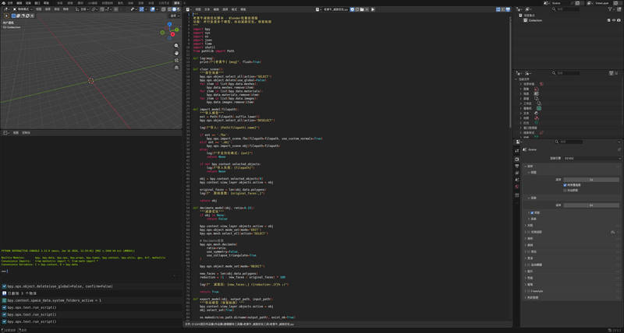
Task: Pin the Scene properties with pin icon
Action: tap(619, 149)
